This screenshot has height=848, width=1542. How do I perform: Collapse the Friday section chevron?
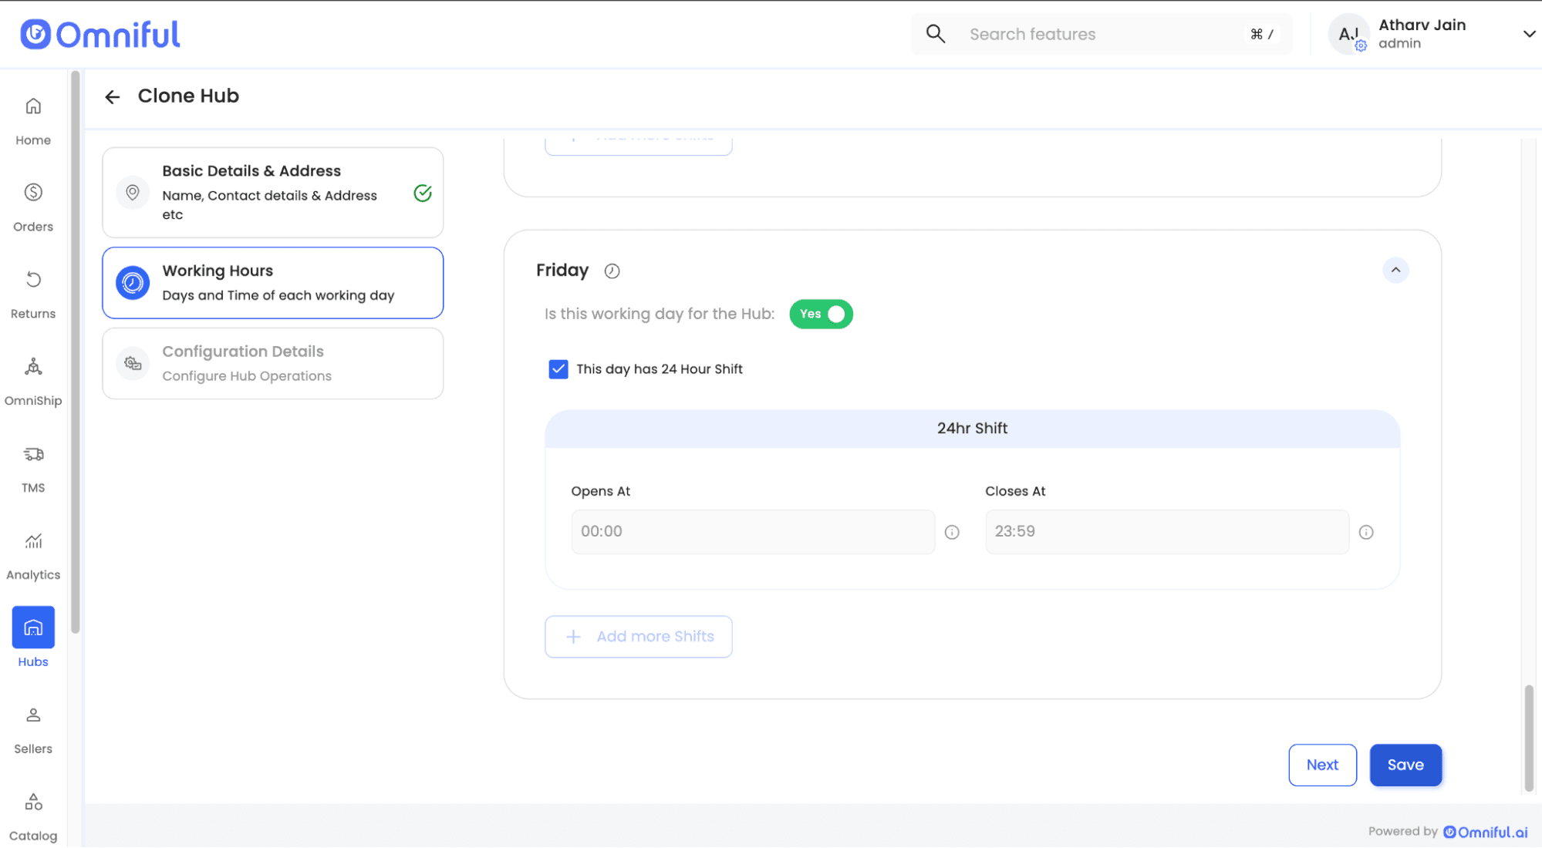1395,271
